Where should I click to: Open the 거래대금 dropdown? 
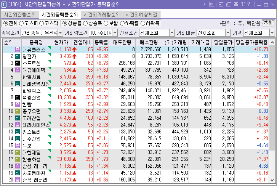click(x=228, y=33)
